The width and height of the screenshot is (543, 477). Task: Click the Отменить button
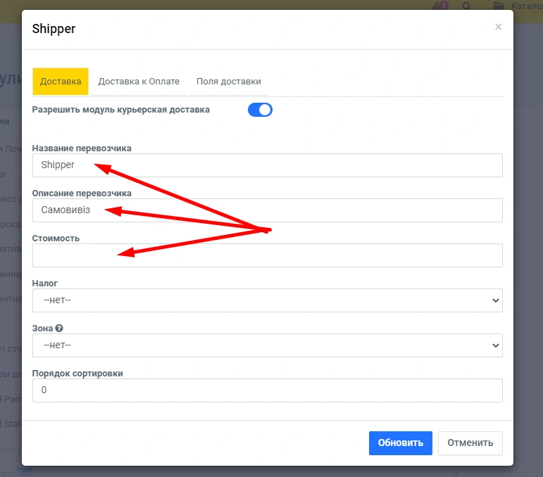(x=470, y=443)
